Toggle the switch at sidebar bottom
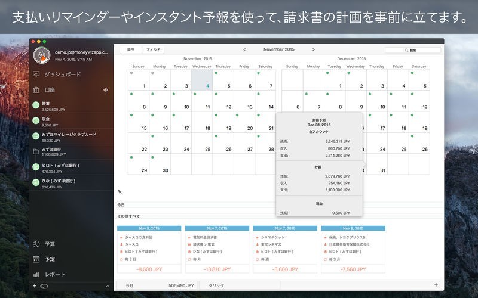Image resolution: width=478 pixels, height=298 pixels. click(x=44, y=286)
